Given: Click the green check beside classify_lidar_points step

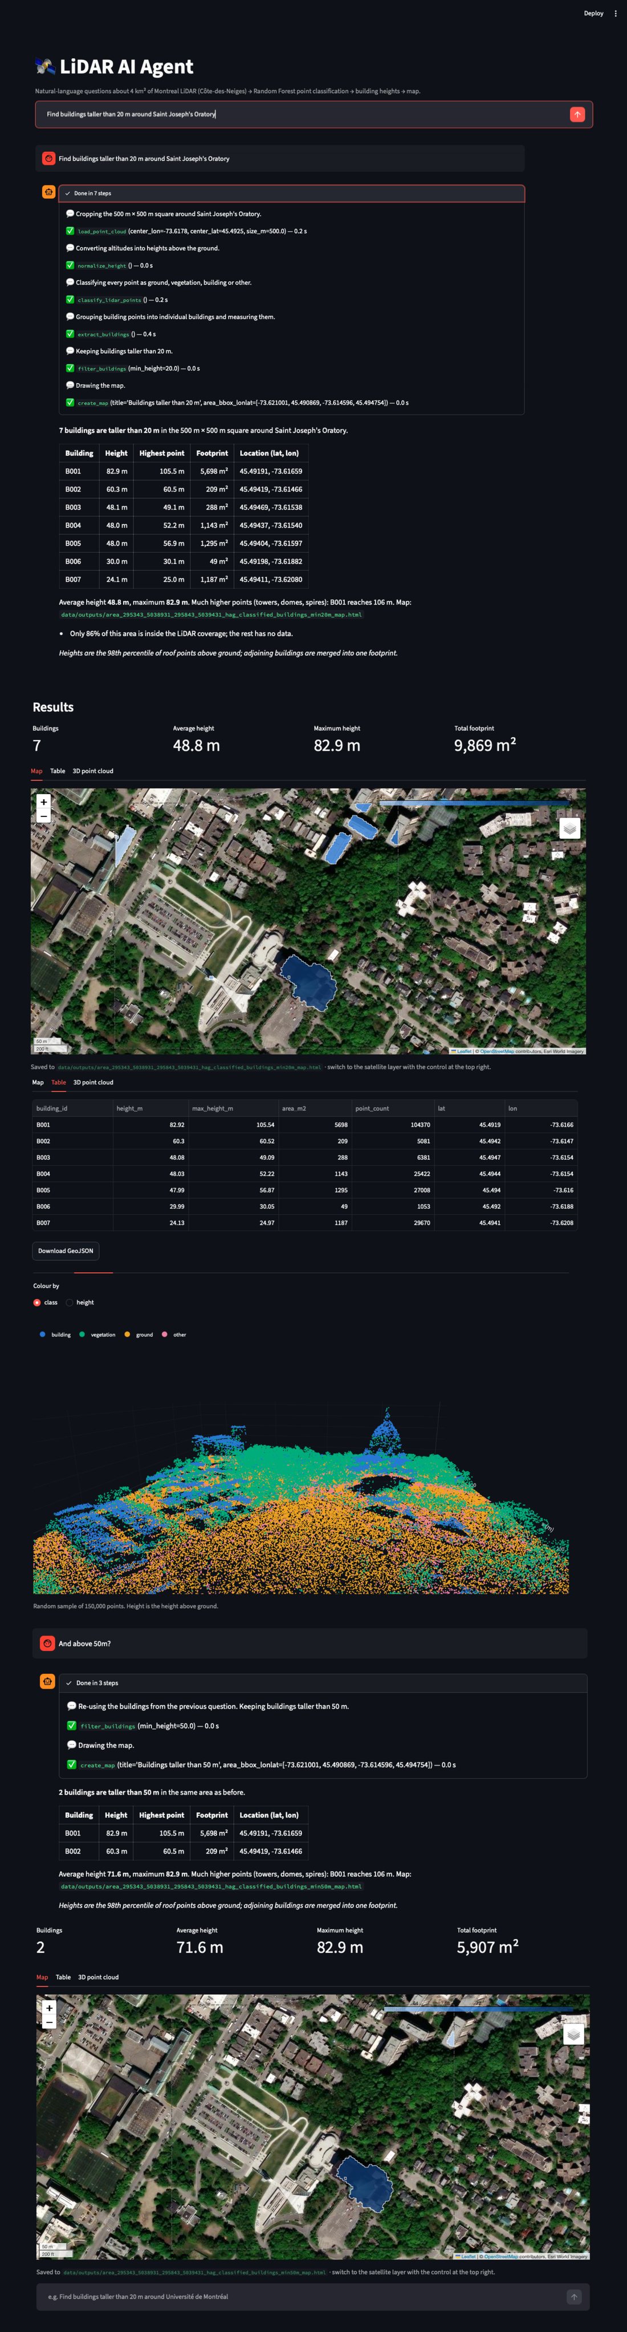Looking at the screenshot, I should pos(70,299).
